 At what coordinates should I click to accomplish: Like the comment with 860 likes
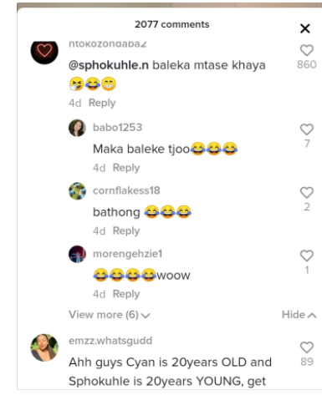307,50
